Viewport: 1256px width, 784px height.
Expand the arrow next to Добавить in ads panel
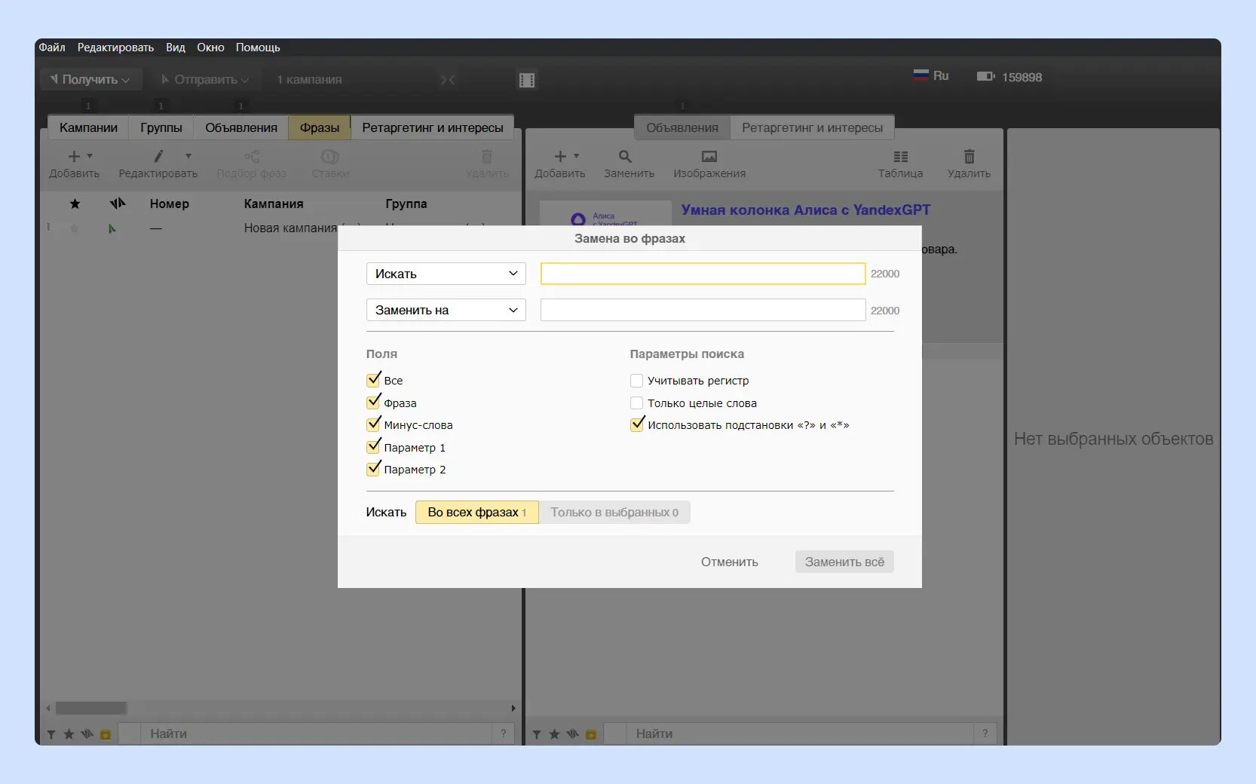(x=576, y=156)
